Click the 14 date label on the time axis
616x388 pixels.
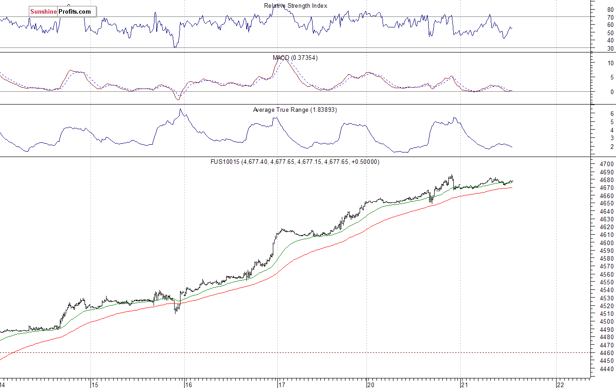3,385
